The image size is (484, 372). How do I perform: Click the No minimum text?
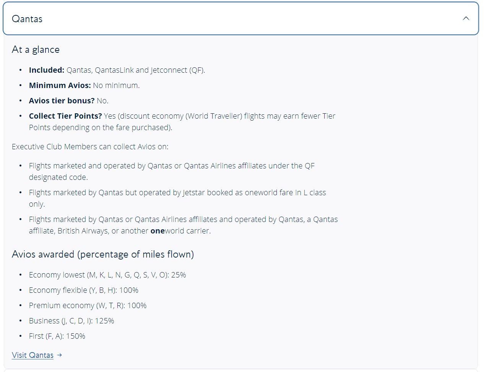[x=116, y=85]
